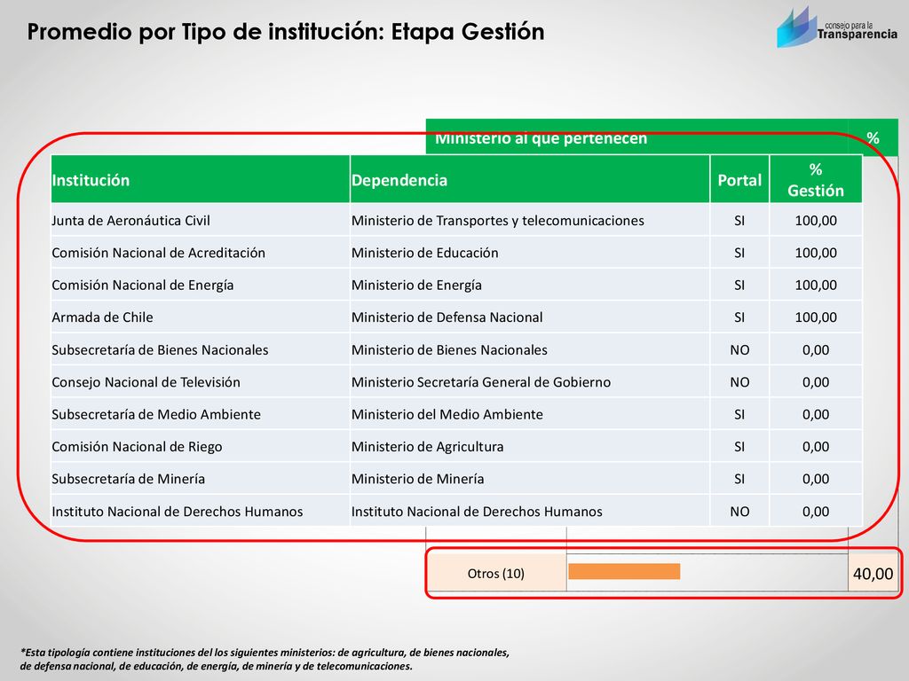
Task: Click the footnote starting '*Esta tipología contiene'
Action: [265, 659]
